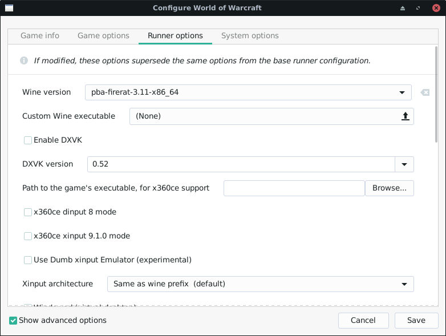
Task: Select the Runner options tab
Action: click(175, 36)
